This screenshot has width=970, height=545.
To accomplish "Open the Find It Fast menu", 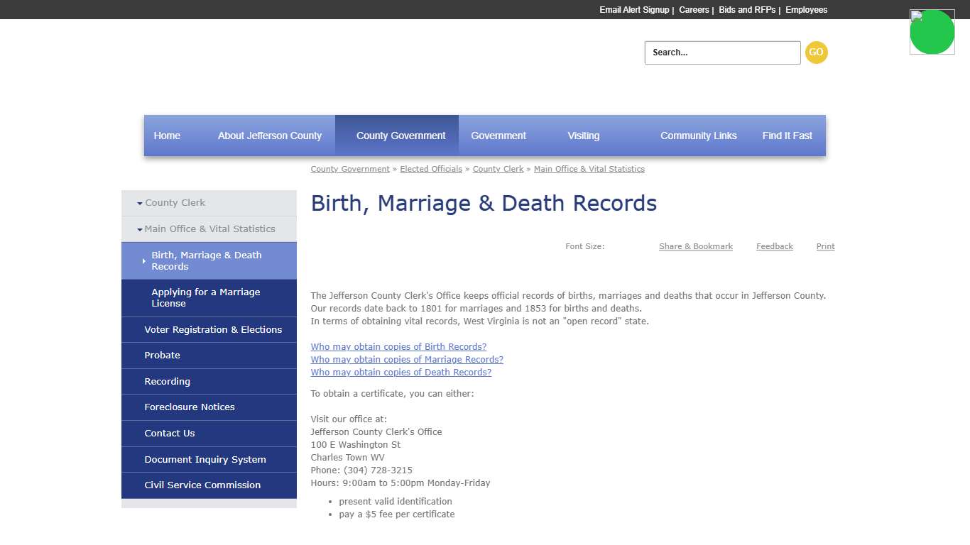I will click(787, 136).
